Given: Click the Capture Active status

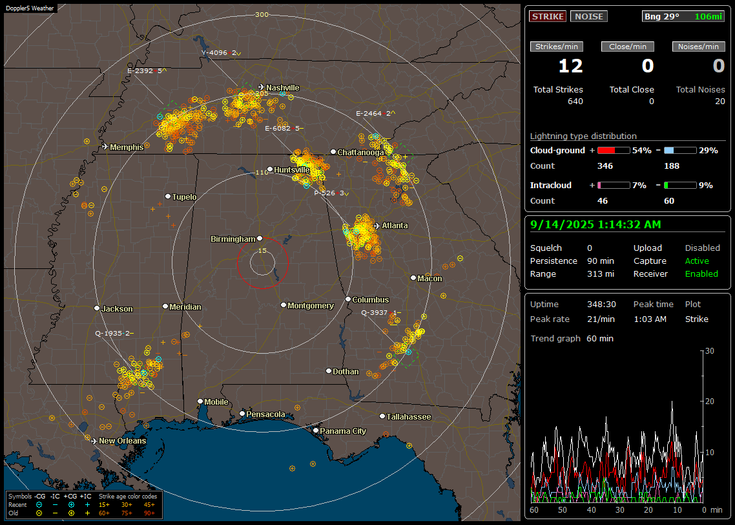Looking at the screenshot, I should pos(697,261).
